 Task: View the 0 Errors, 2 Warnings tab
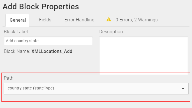point(132,20)
